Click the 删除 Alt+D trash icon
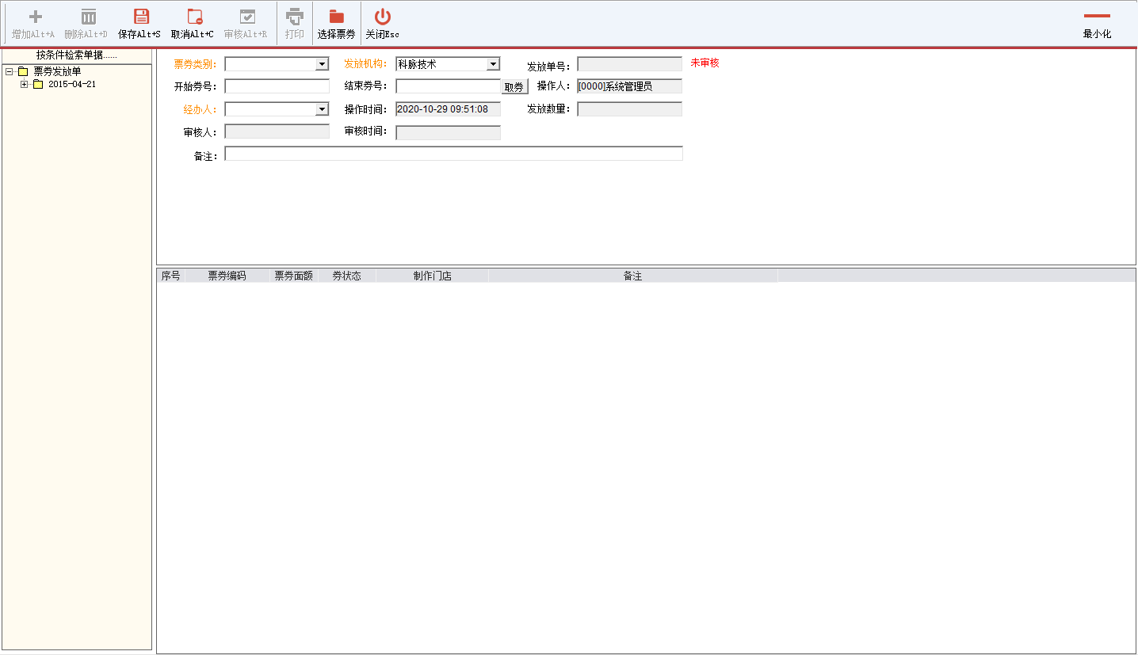Viewport: 1138px width, 655px height. coord(89,17)
